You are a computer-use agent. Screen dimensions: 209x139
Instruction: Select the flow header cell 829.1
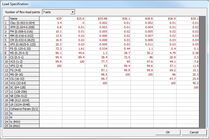click(188, 19)
